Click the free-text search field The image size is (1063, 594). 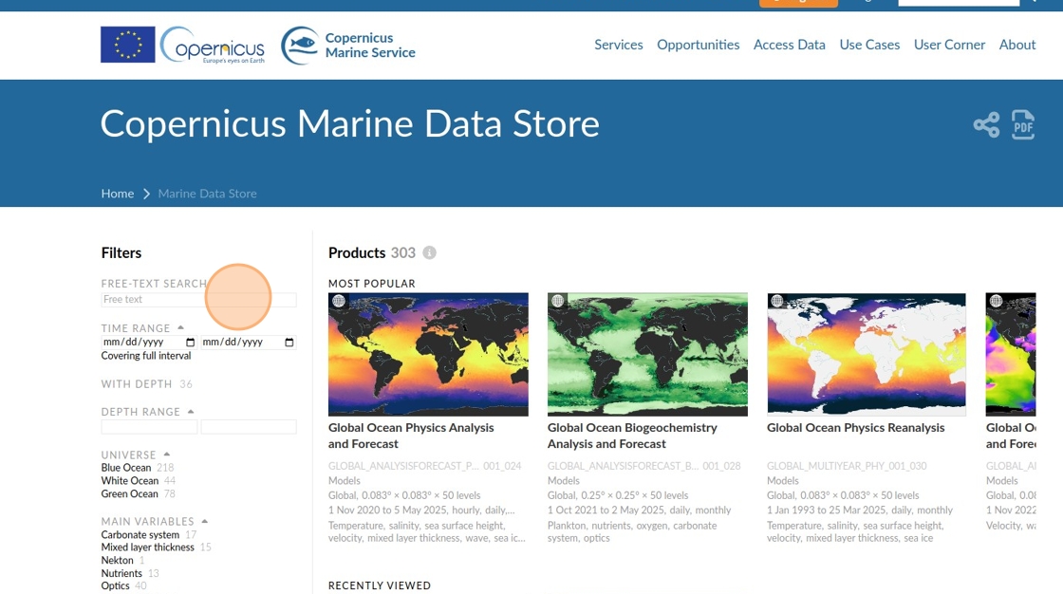point(198,300)
